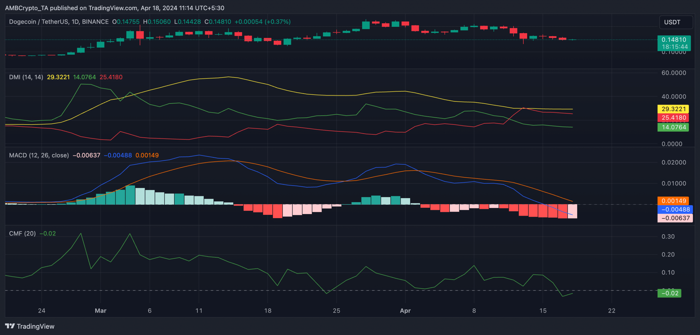Click the Apr date on time axis

[405, 311]
